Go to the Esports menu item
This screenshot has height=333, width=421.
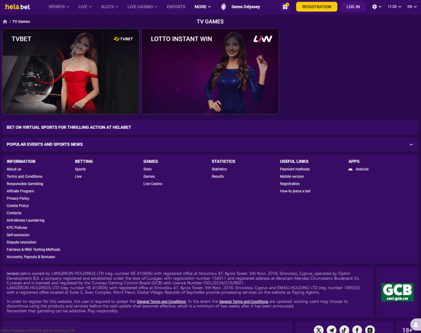[176, 7]
